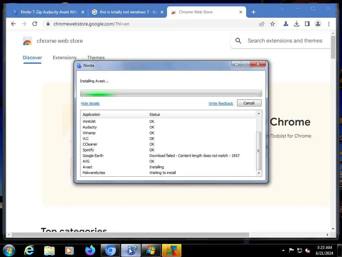Click the Windows flag taskbar button
Image resolution: width=342 pixels, height=257 pixels.
click(151, 250)
